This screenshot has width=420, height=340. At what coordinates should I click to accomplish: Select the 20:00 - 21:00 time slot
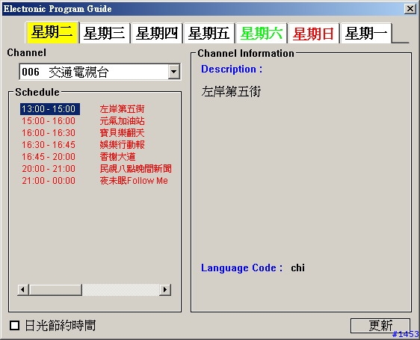(x=49, y=169)
